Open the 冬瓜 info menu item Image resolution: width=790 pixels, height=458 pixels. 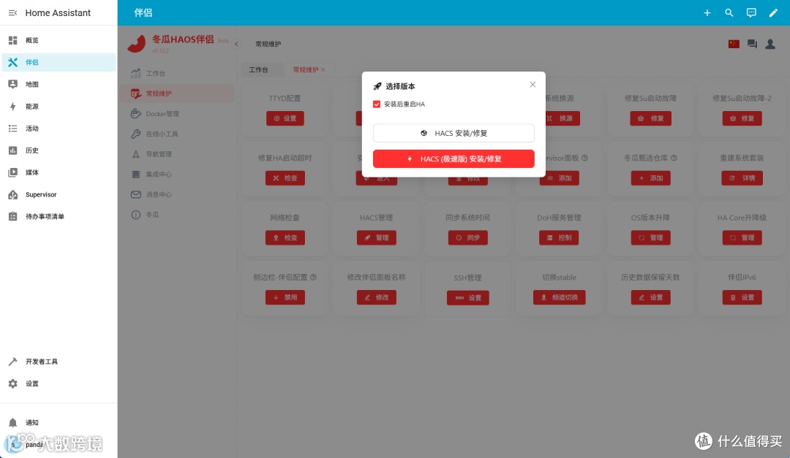tap(177, 215)
